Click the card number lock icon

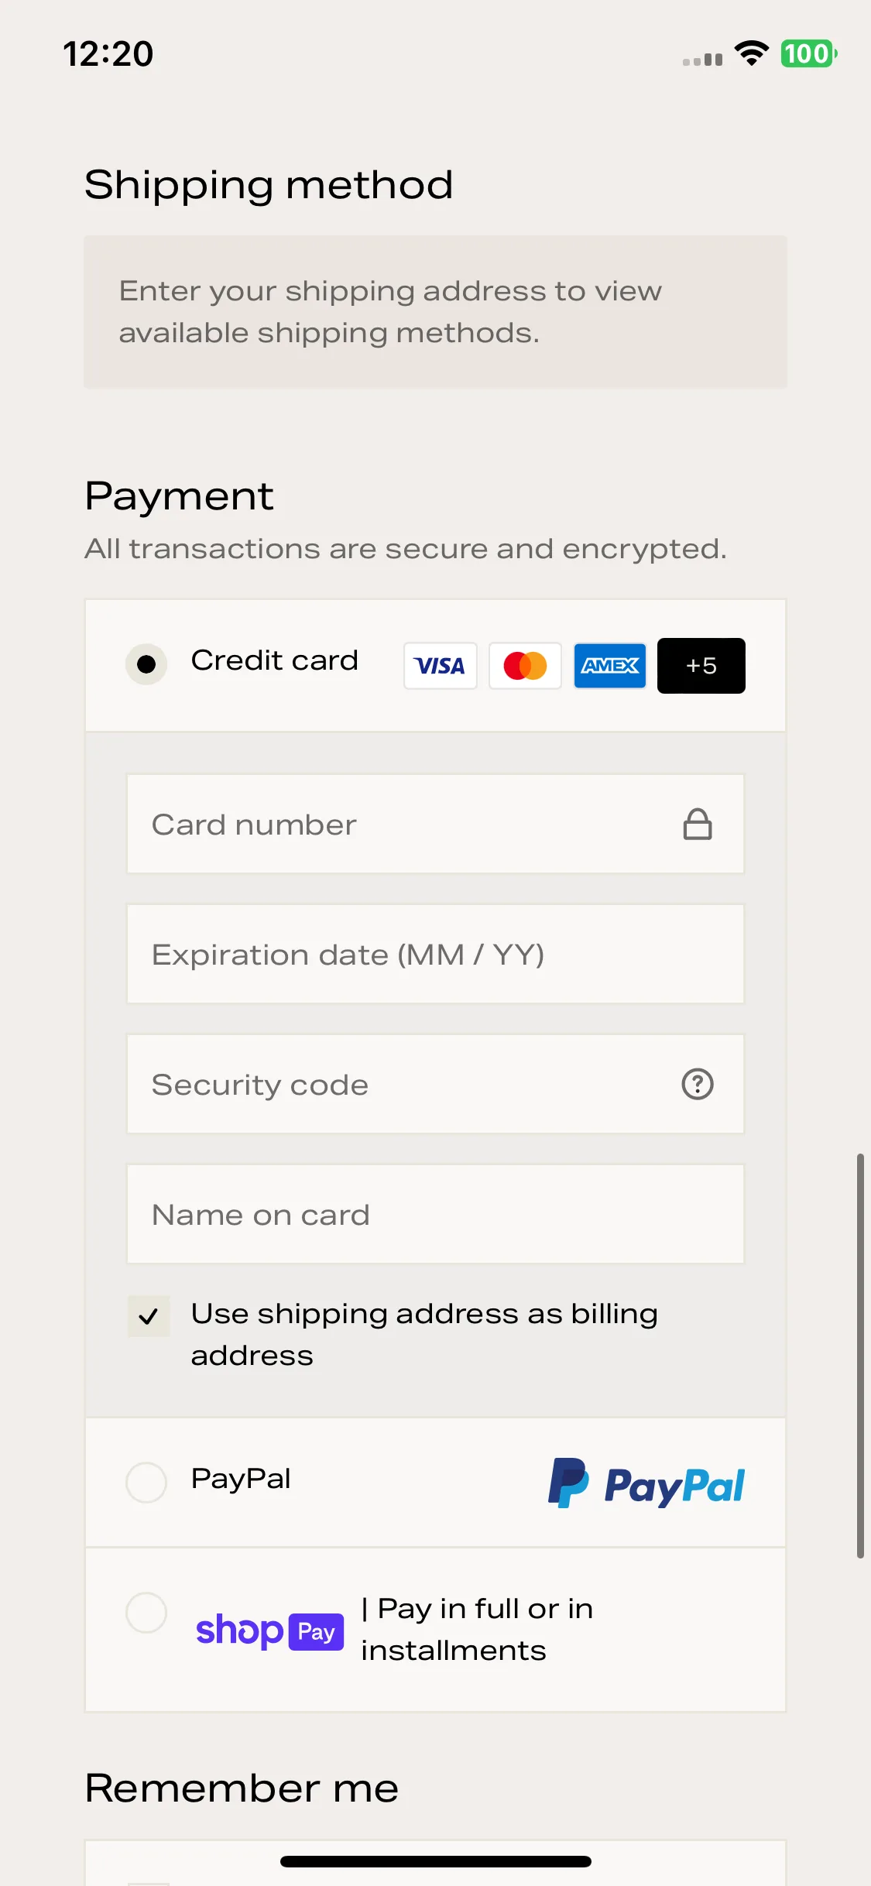pos(698,824)
